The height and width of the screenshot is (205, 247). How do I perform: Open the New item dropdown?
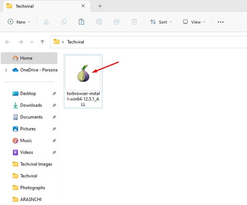pyautogui.click(x=19, y=22)
